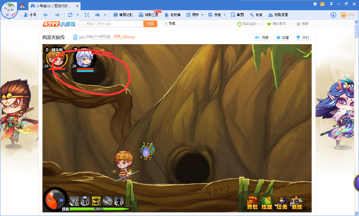The image size is (359, 216).
Task: Open the 手机上玩4399 link
Action: (124, 37)
